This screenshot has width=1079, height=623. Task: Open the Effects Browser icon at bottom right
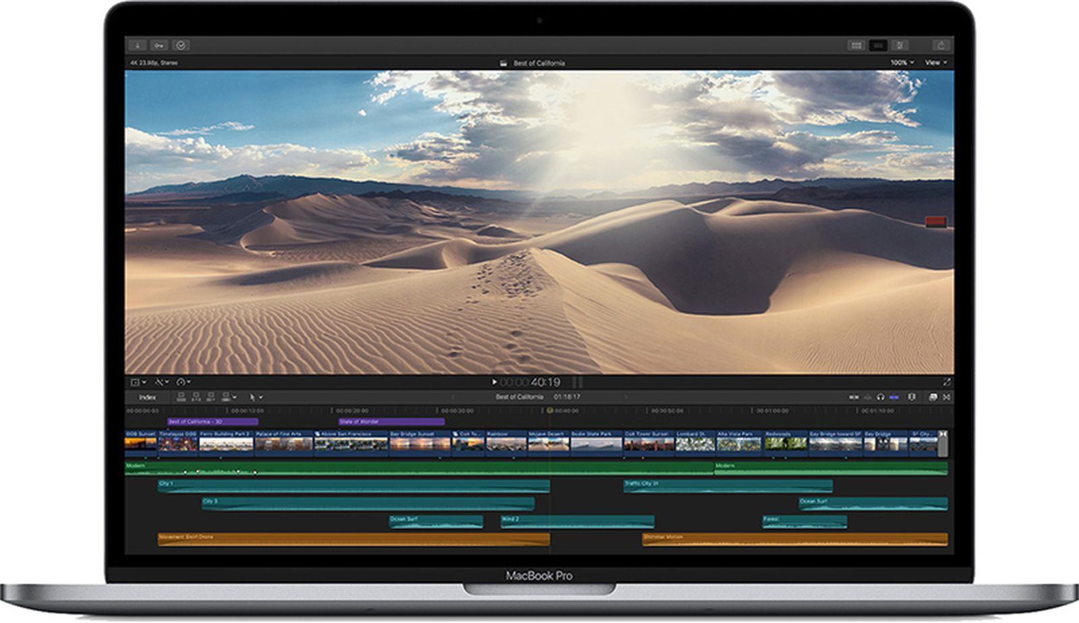pos(933,398)
